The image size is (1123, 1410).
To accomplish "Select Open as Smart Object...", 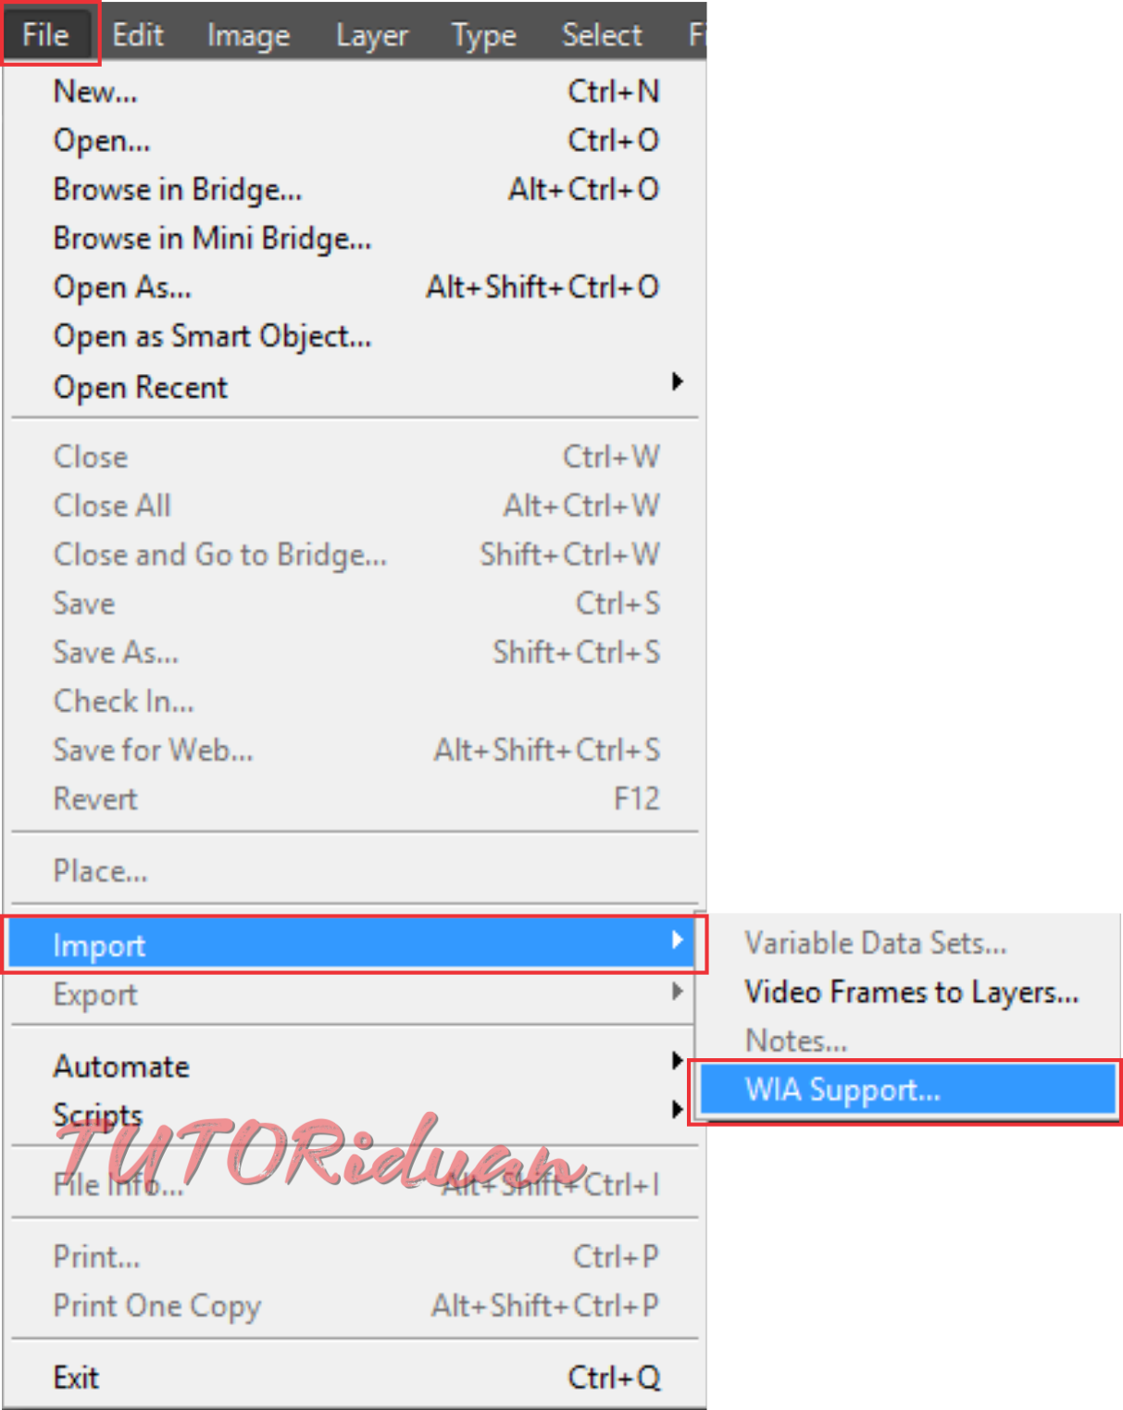I will pyautogui.click(x=355, y=337).
